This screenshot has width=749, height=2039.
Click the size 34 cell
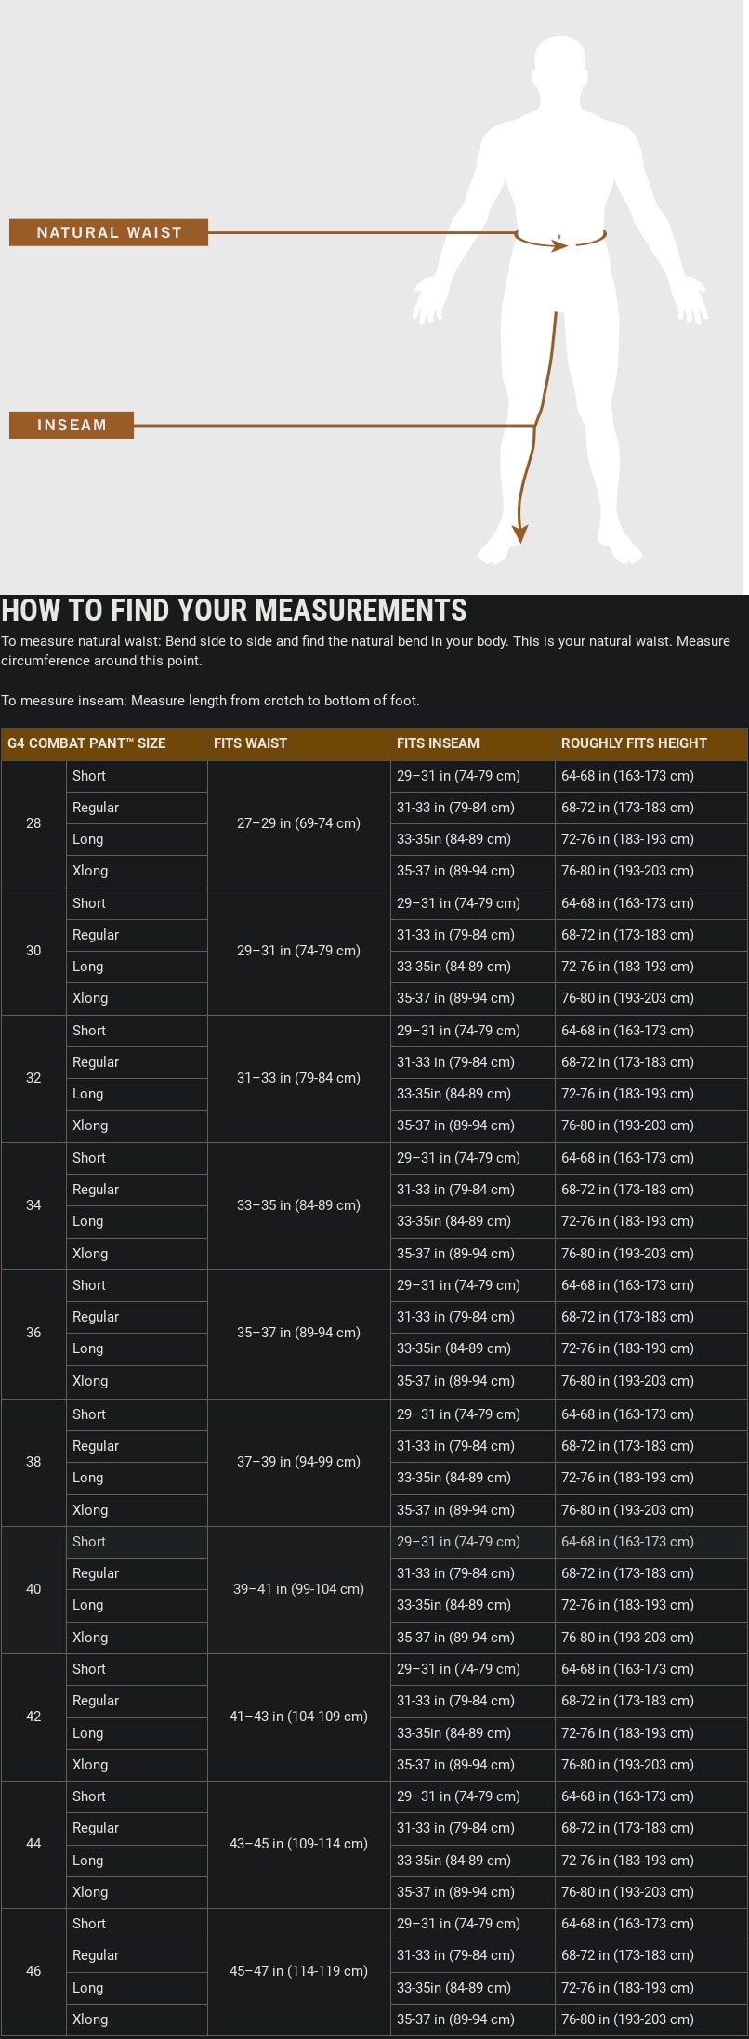pyautogui.click(x=33, y=1205)
